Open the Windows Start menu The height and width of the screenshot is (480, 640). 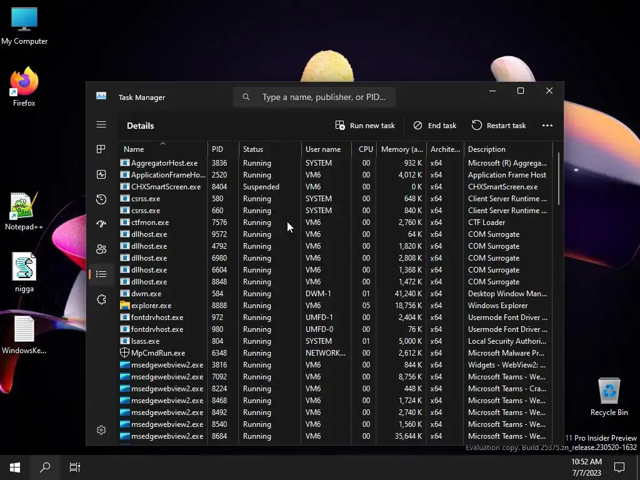(x=15, y=467)
